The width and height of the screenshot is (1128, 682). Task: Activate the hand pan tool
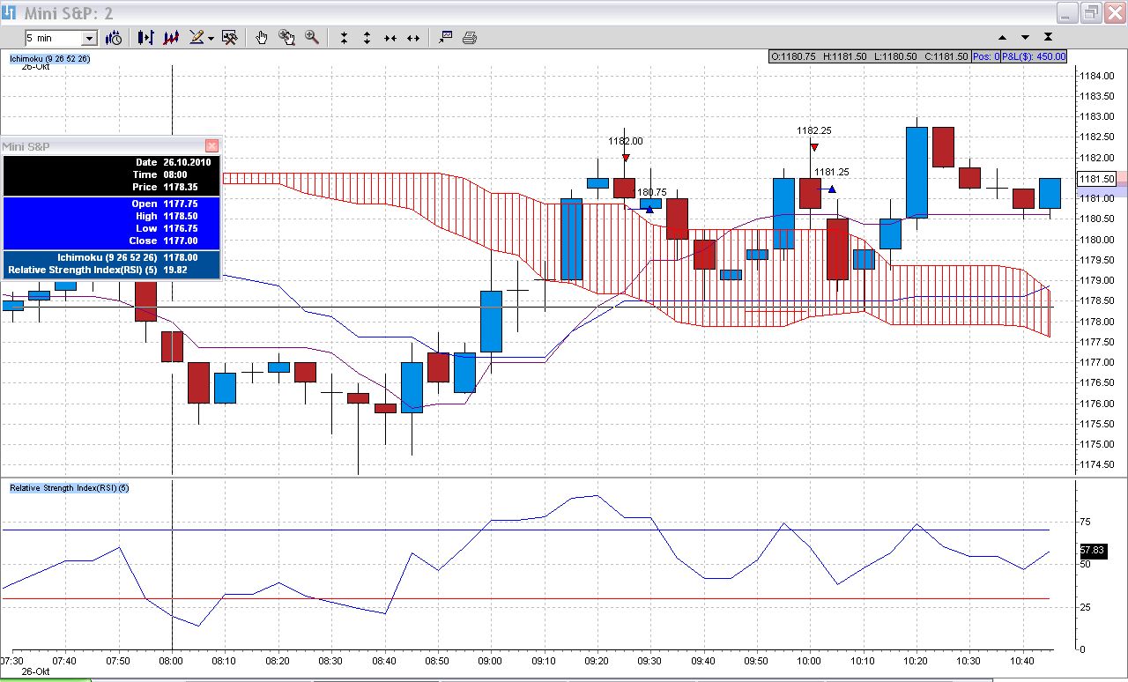(262, 38)
